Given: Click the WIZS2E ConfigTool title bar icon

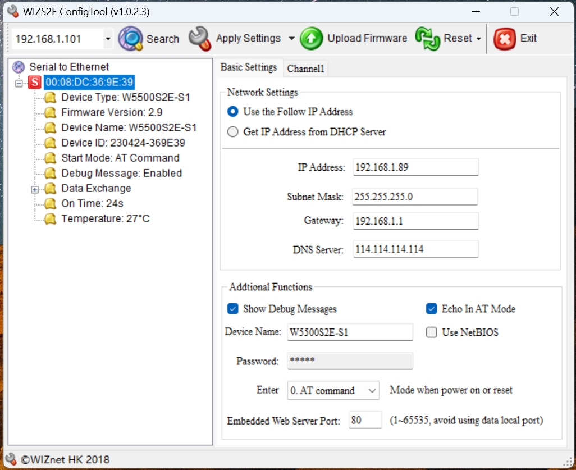Looking at the screenshot, I should pos(13,11).
